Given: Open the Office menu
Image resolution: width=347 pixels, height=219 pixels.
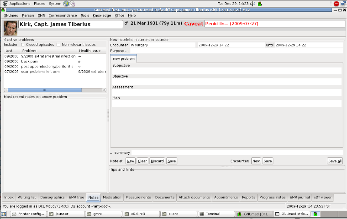Looking at the screenshot, I should tap(120, 16).
